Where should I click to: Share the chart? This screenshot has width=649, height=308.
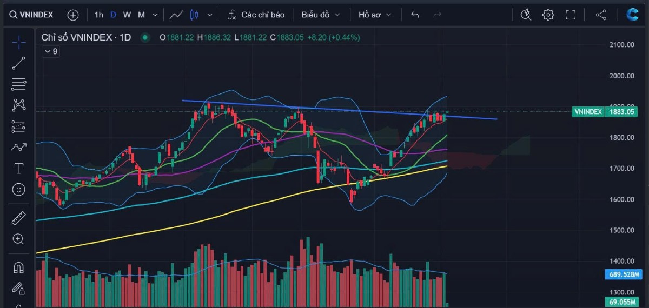tap(601, 15)
